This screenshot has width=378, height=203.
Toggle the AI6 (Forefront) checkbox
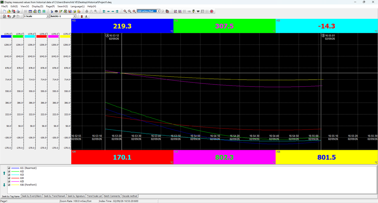(x=9, y=185)
